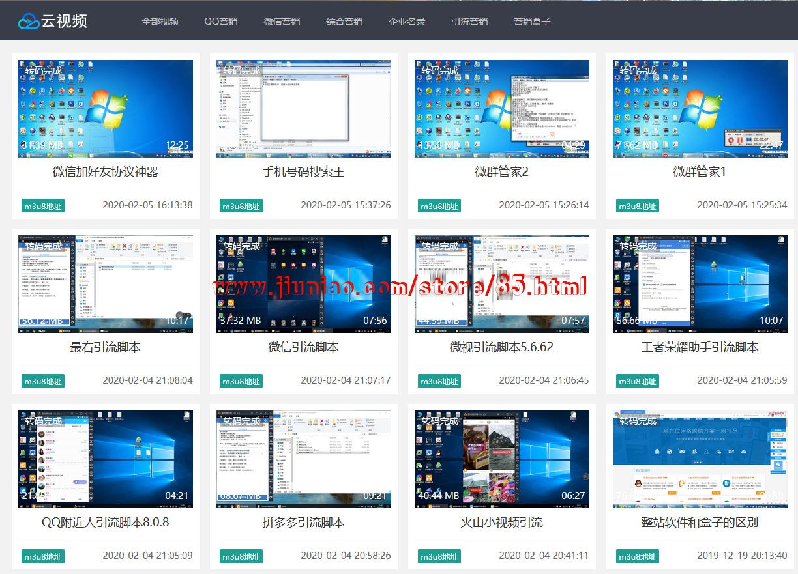Click the title QQ附近人引流脚本8.0.8

tap(106, 523)
